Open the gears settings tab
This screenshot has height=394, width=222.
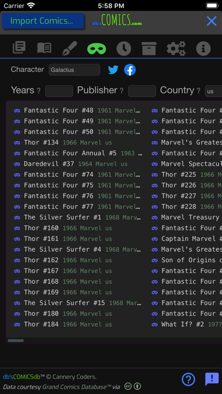(176, 49)
